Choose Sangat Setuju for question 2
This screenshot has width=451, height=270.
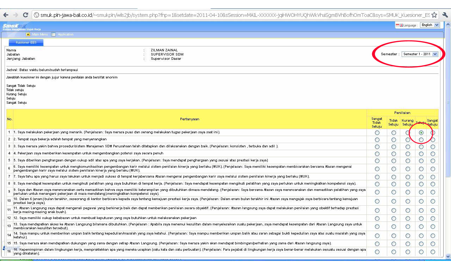pyautogui.click(x=433, y=140)
